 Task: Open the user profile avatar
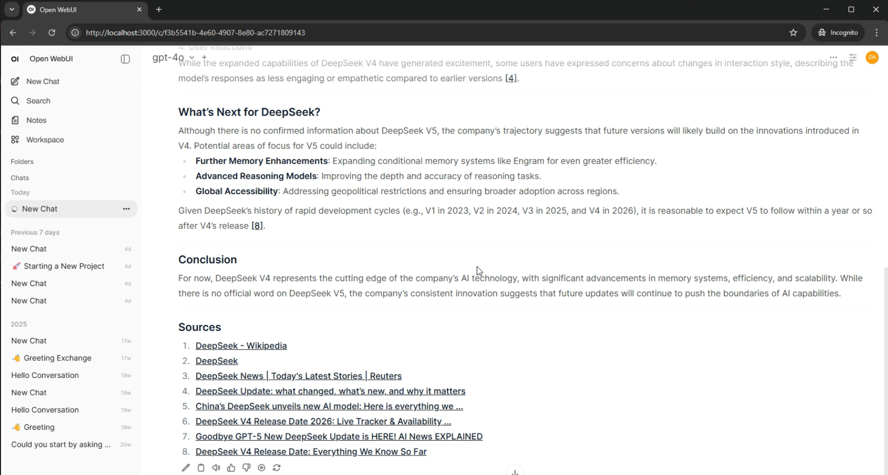tap(872, 58)
